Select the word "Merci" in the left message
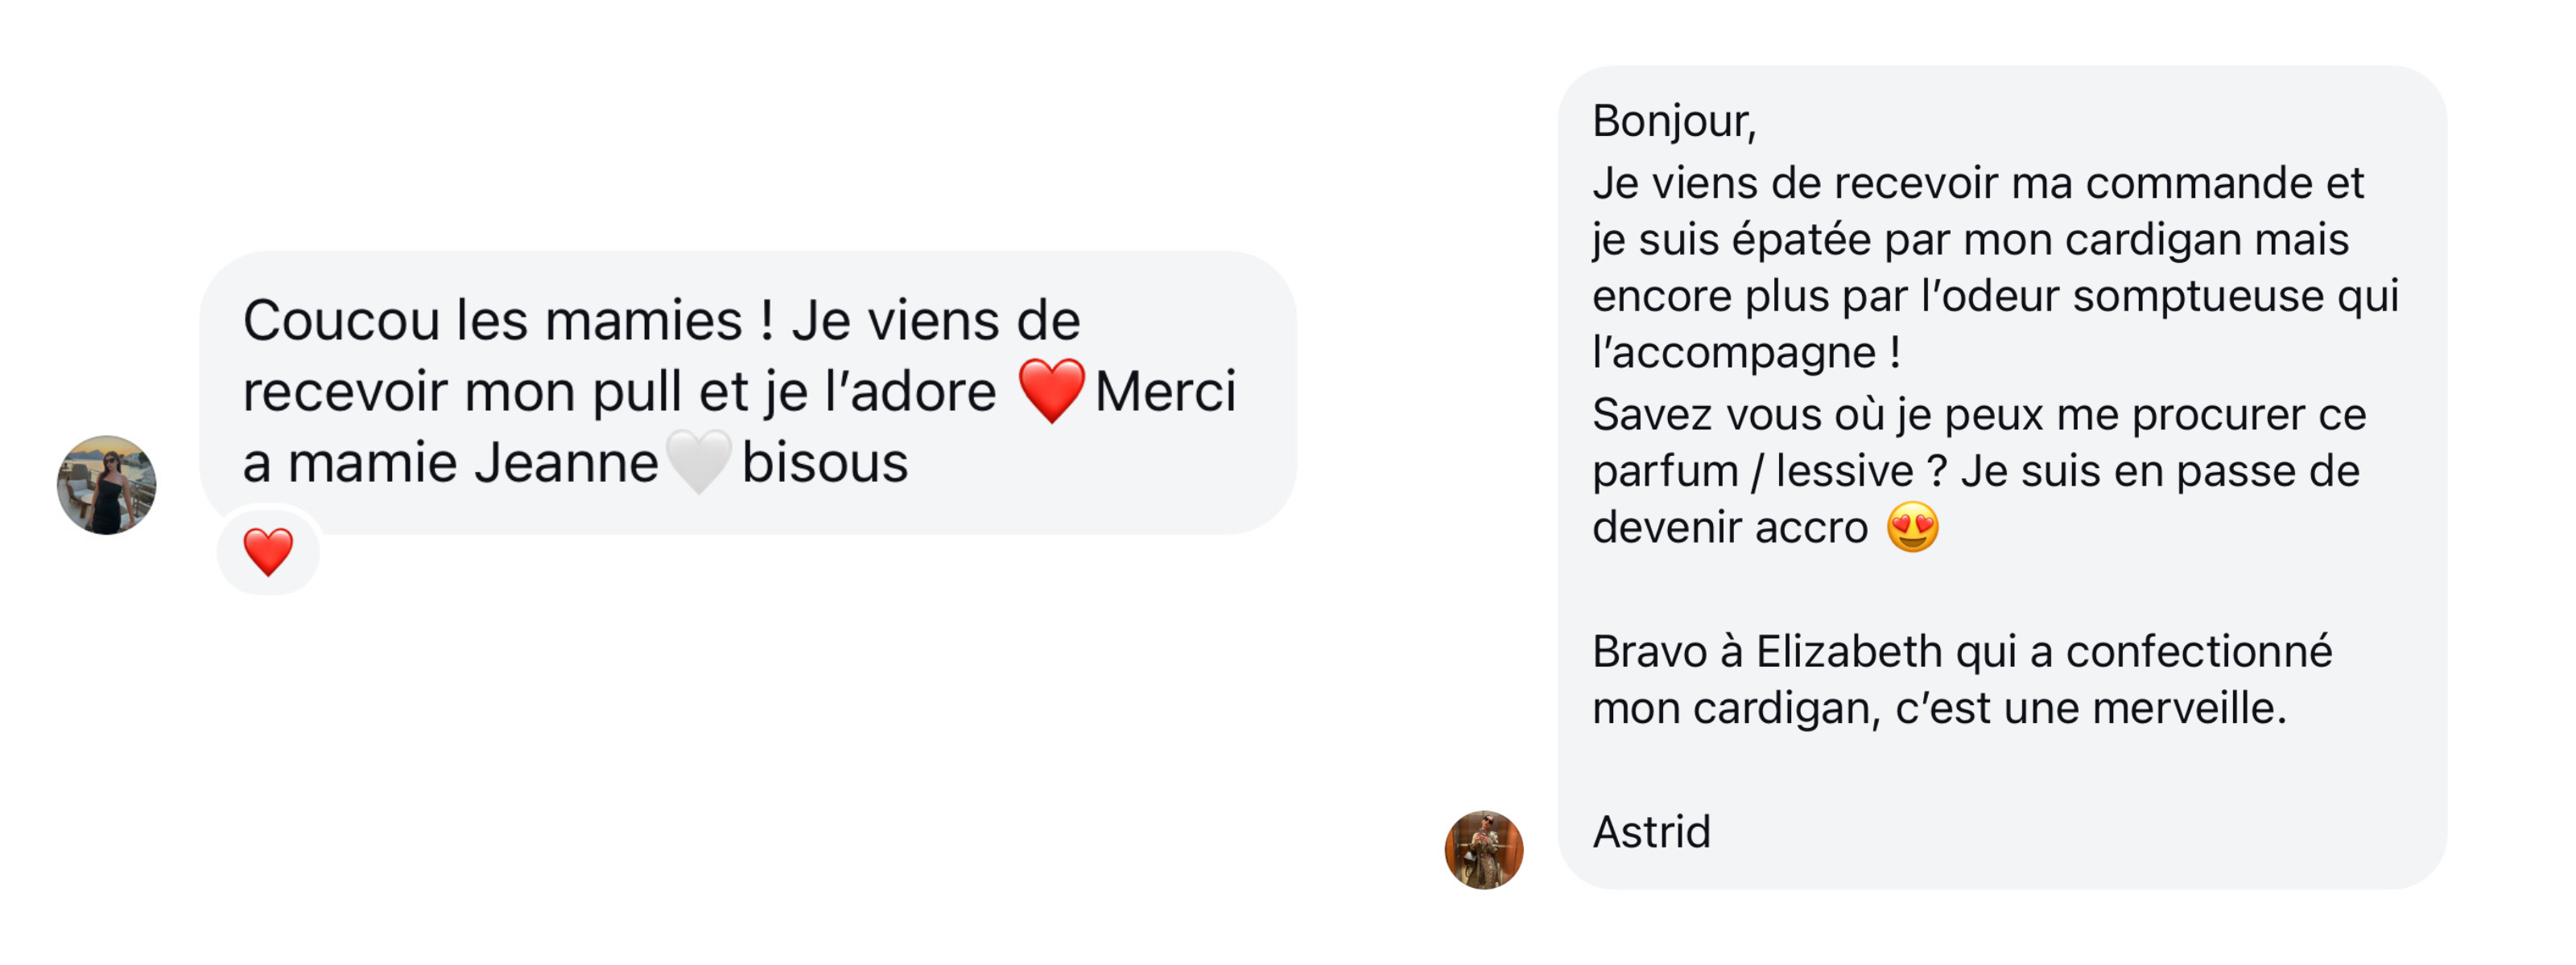The height and width of the screenshot is (965, 2576). point(1165,391)
